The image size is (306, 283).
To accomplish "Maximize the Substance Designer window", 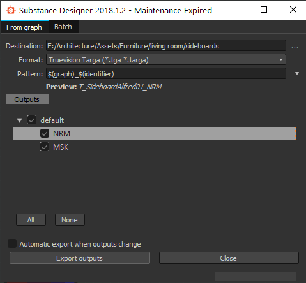I will click(x=264, y=10).
